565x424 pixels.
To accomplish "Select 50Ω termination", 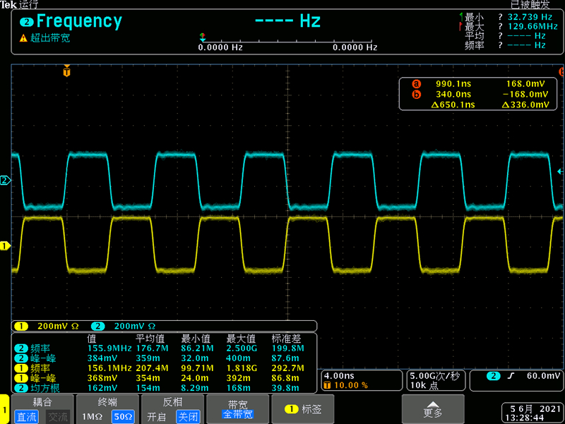I will pos(123,416).
